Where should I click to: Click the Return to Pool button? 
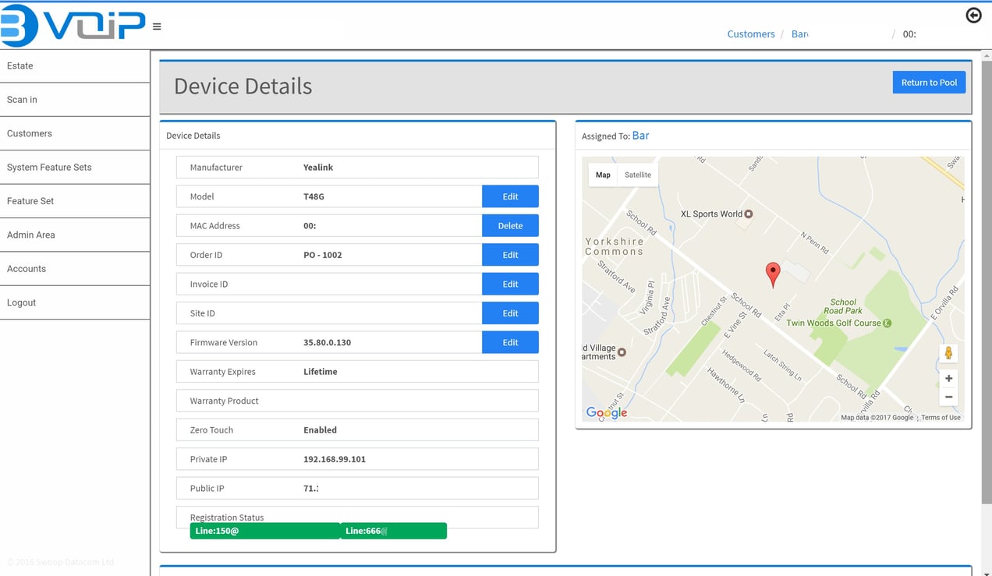(929, 83)
